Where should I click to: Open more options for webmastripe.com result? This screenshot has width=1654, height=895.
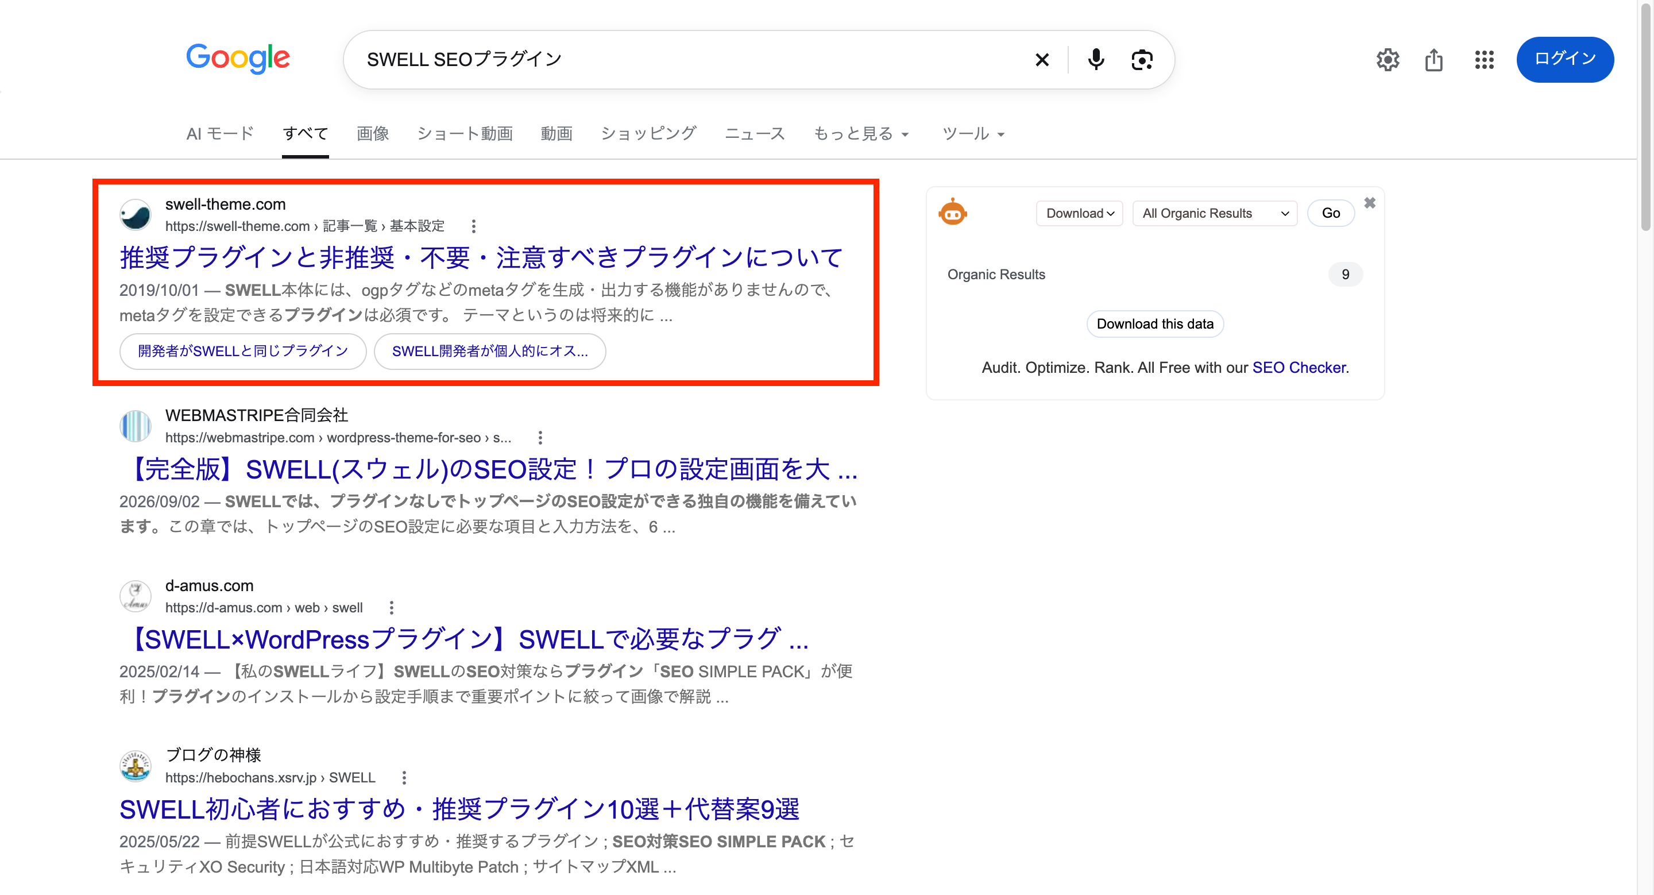click(540, 437)
